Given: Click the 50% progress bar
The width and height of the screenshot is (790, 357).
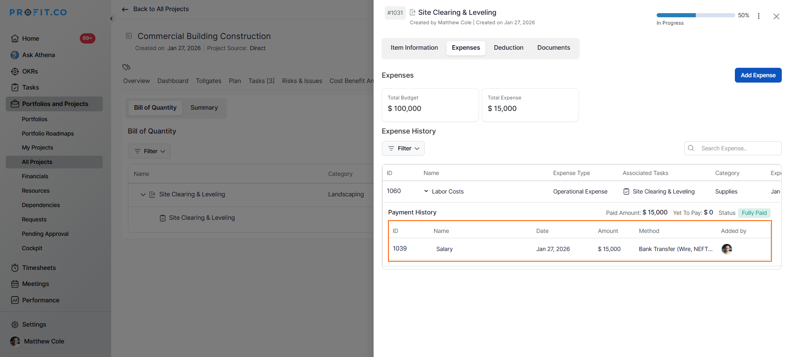Looking at the screenshot, I should coord(695,15).
